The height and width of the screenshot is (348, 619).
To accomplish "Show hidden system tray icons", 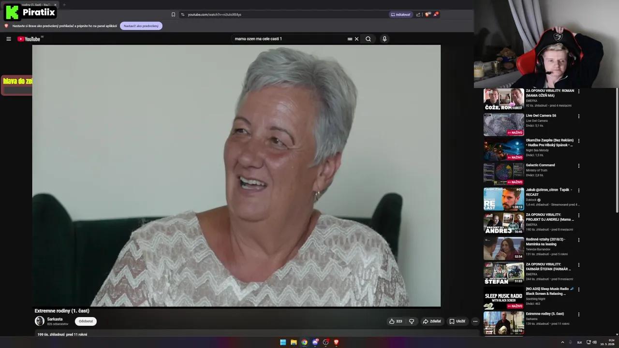I will point(562,342).
